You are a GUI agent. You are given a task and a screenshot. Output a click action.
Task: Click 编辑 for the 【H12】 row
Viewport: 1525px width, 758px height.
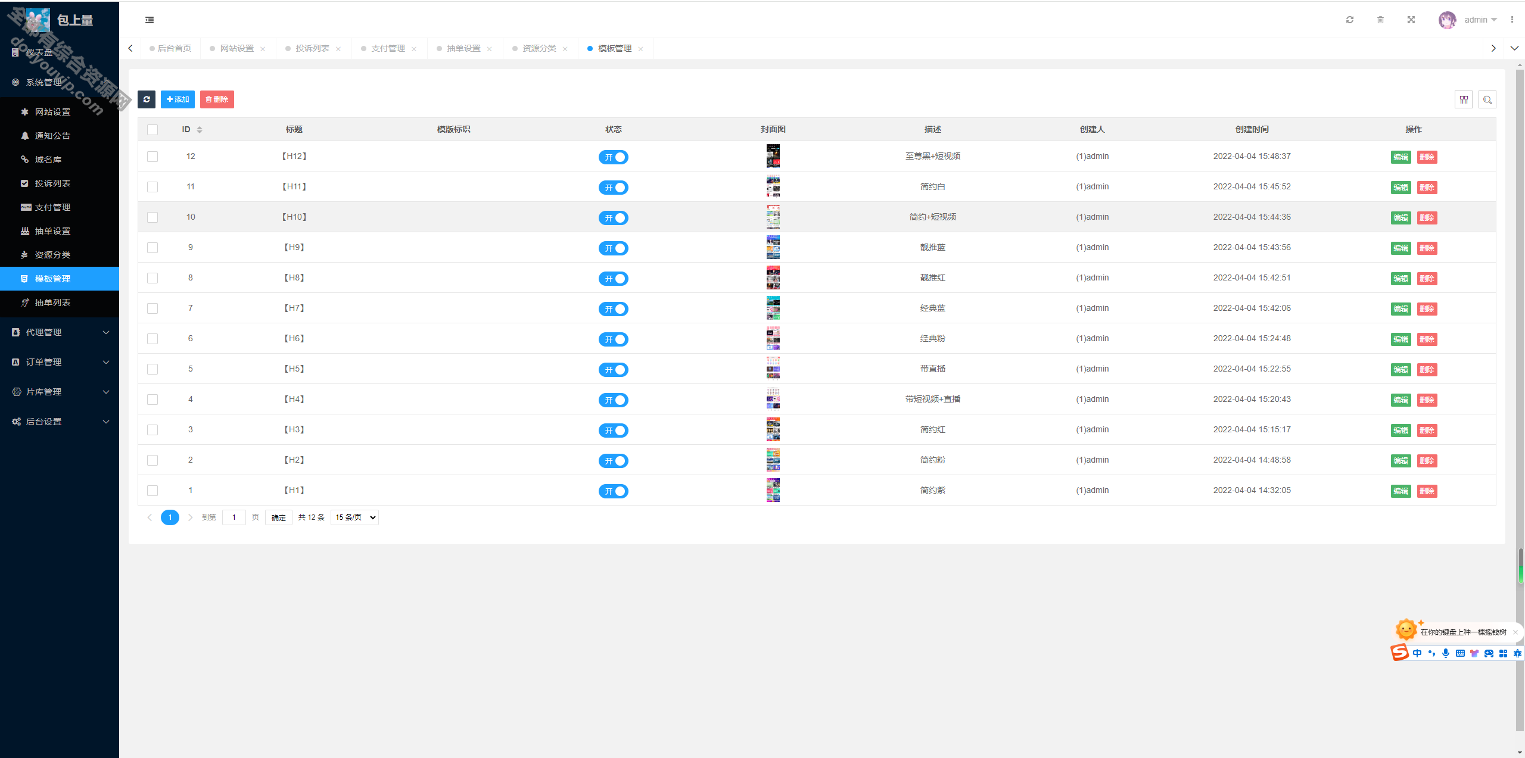[x=1400, y=157]
